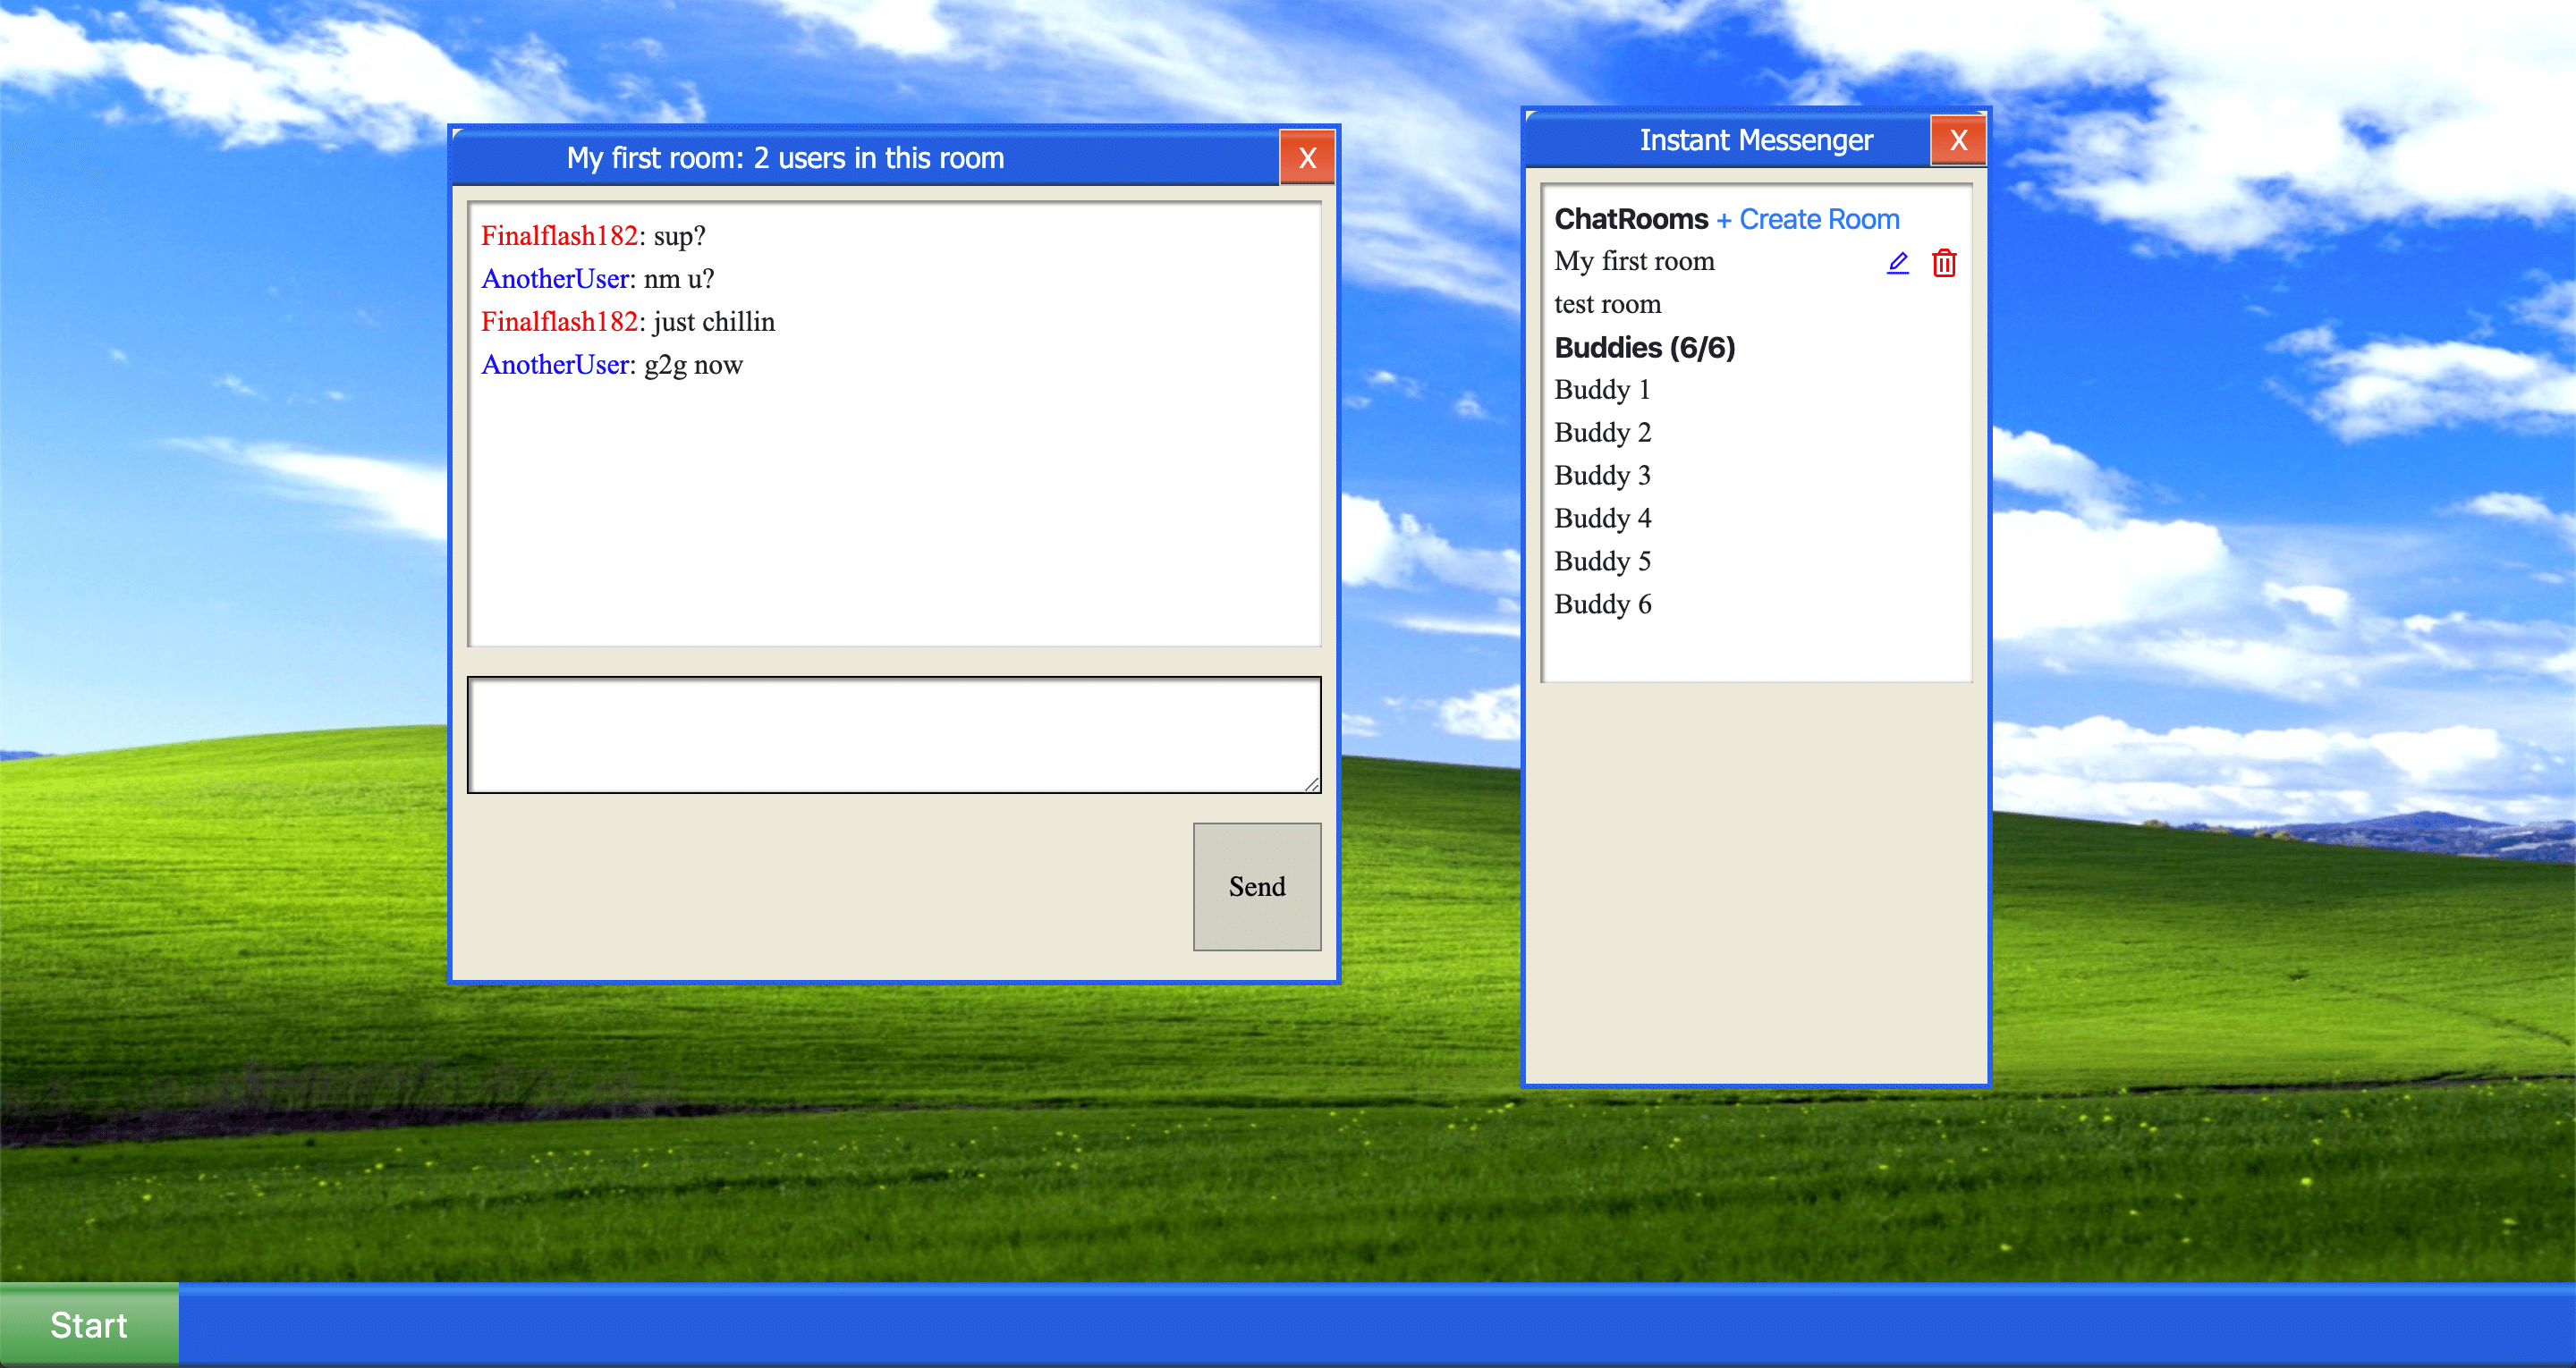Open the test room chatroom
Screen dimensions: 2576x1368
pyautogui.click(x=1607, y=304)
